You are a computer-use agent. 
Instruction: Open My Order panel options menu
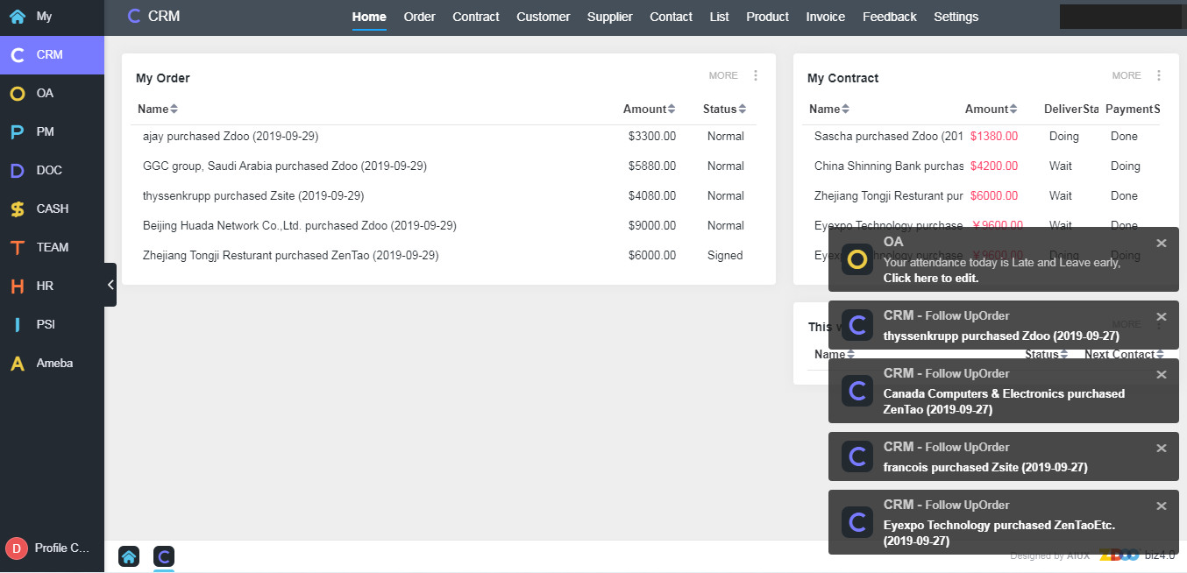[x=756, y=76]
